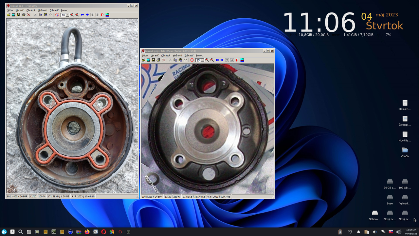Click the About IrfanView icon in hlava1.jpg window
419x236 pixels.
pyautogui.click(x=107, y=15)
